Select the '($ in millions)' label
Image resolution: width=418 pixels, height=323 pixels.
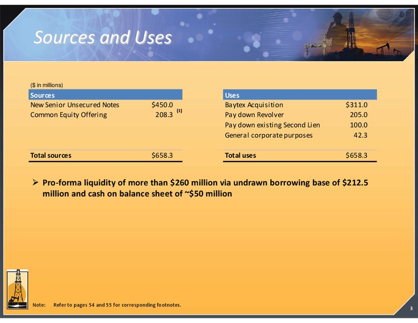[47, 85]
